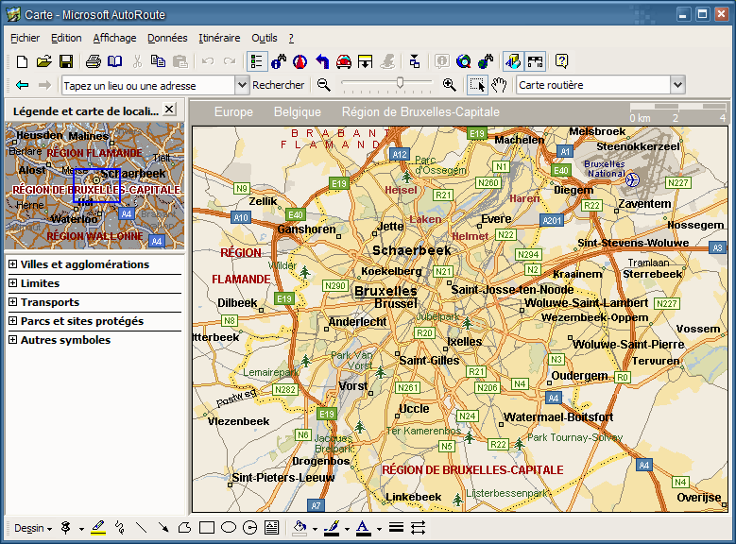
Task: Click the zoom level slider
Action: [x=401, y=84]
